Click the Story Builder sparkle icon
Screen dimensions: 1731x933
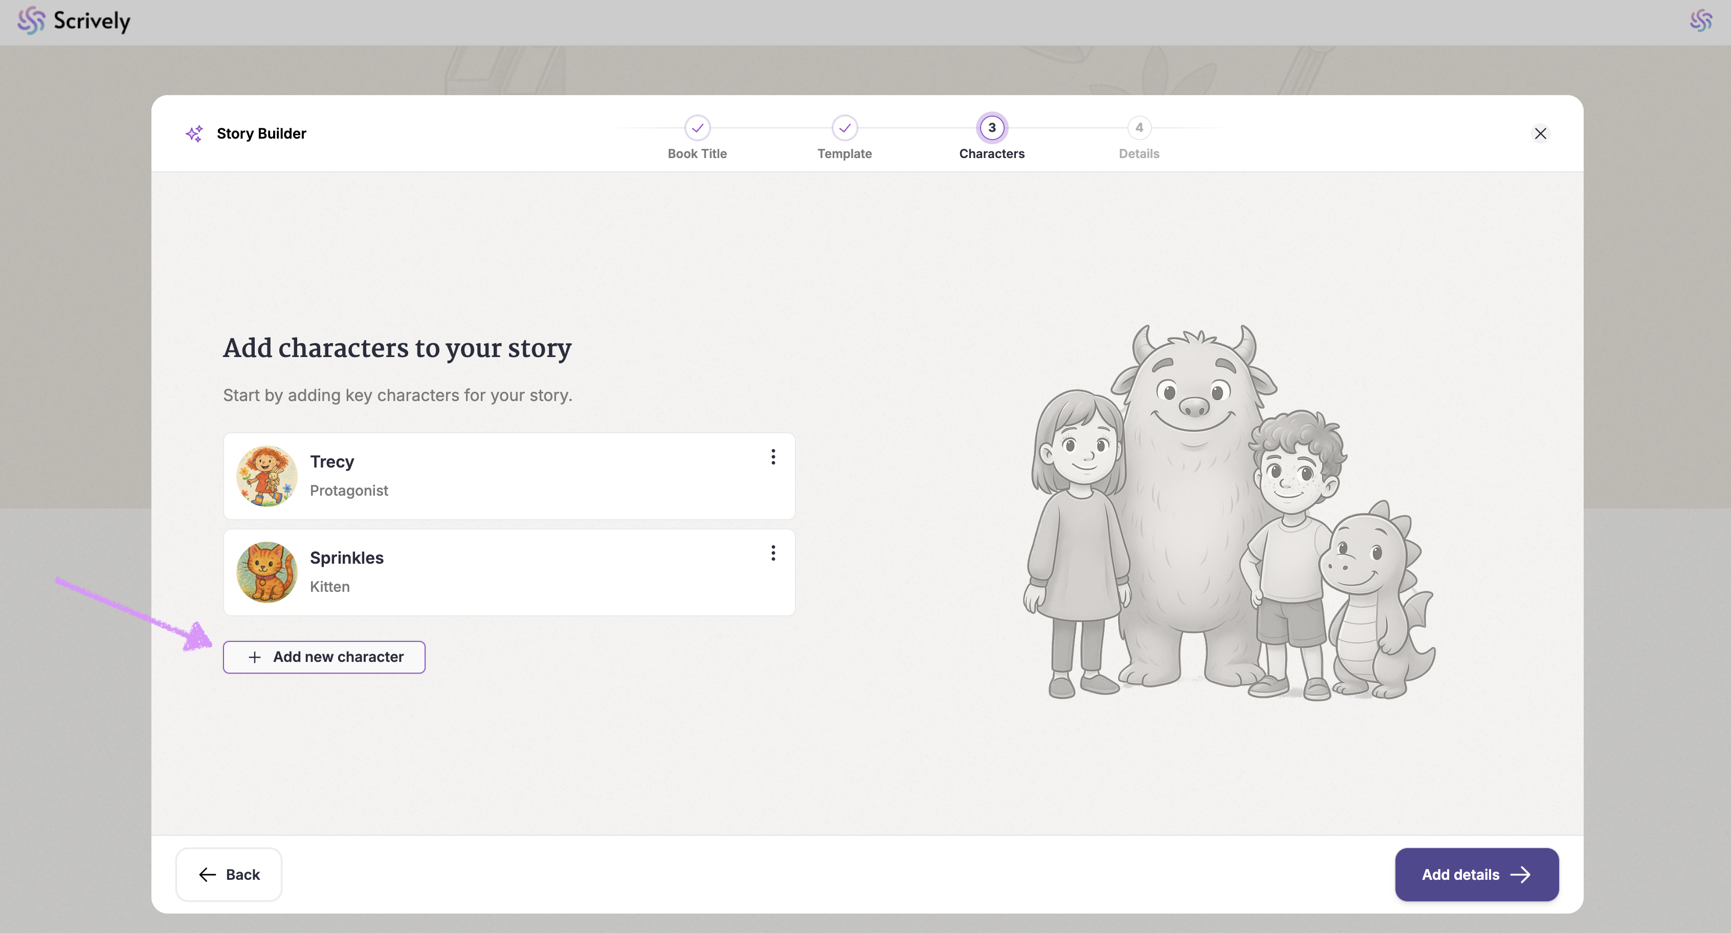[194, 134]
